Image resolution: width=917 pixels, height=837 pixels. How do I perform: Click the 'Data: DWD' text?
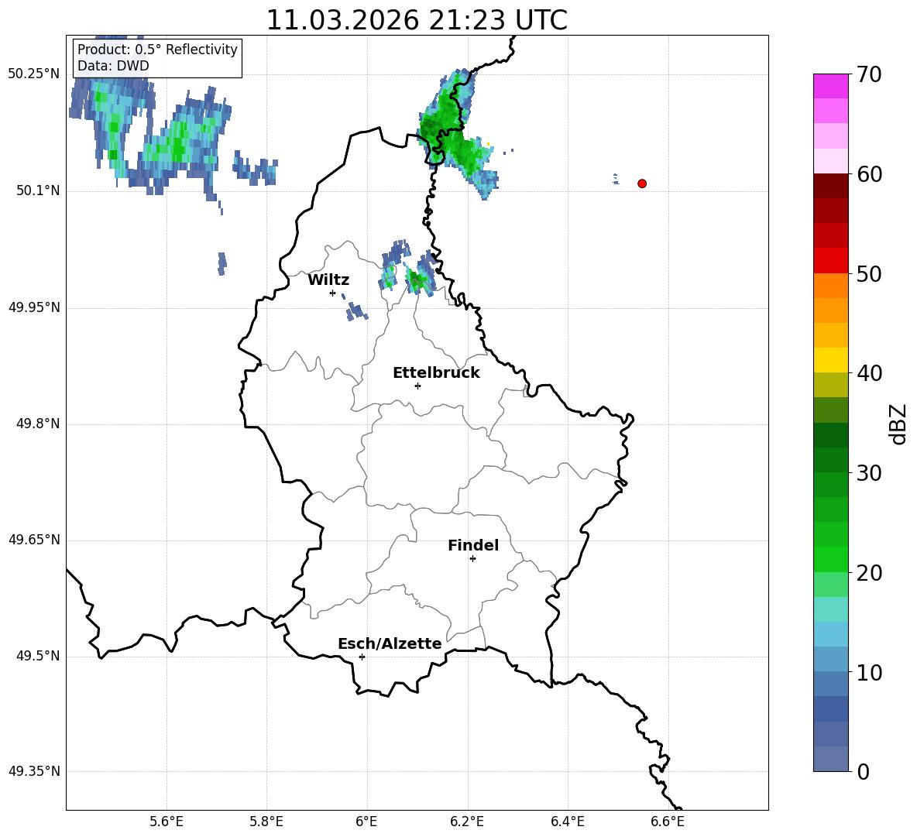(x=113, y=66)
